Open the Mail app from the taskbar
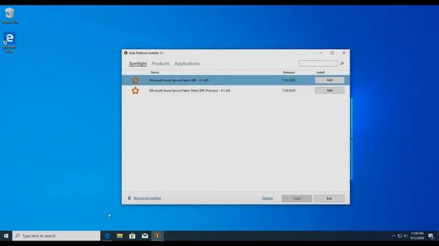 (x=145, y=236)
